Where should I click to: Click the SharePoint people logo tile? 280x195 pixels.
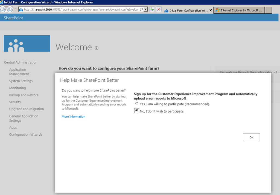[x=27, y=44]
